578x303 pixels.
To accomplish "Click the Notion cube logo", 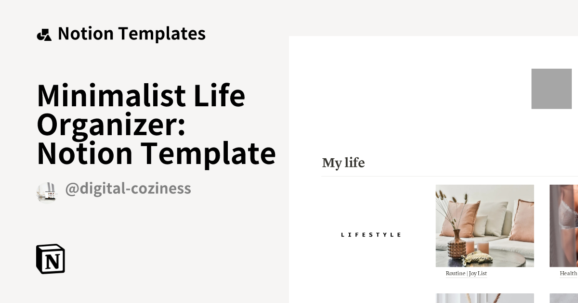I will click(51, 259).
